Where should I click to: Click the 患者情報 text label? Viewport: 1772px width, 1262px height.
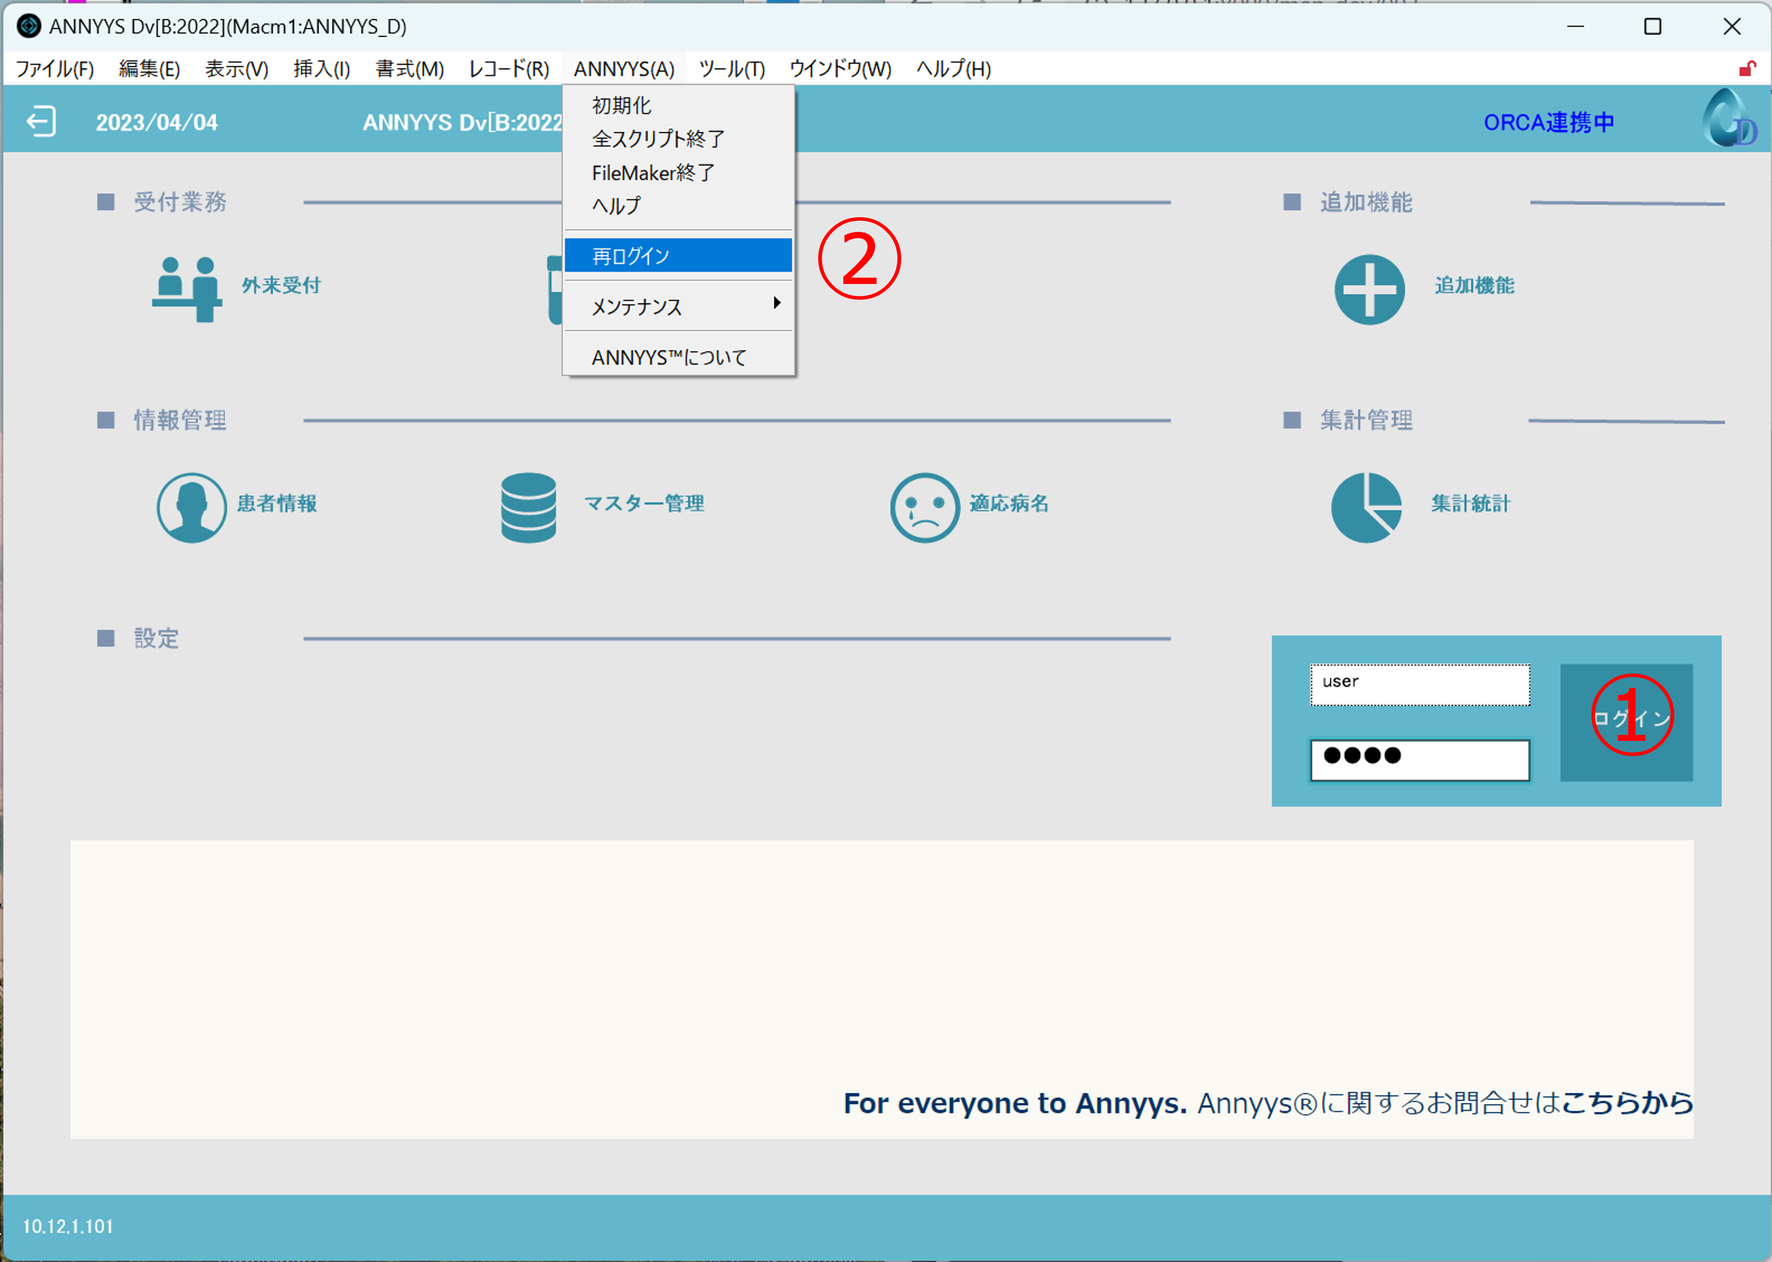[277, 504]
